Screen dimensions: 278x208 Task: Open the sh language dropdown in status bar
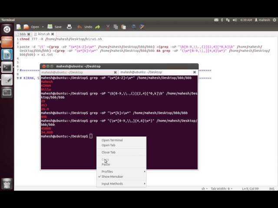pyautogui.click(x=204, y=189)
